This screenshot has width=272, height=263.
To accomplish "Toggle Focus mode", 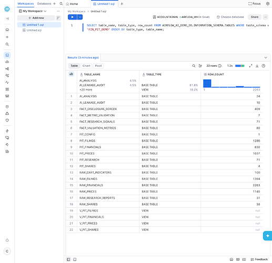I will (254, 4).
